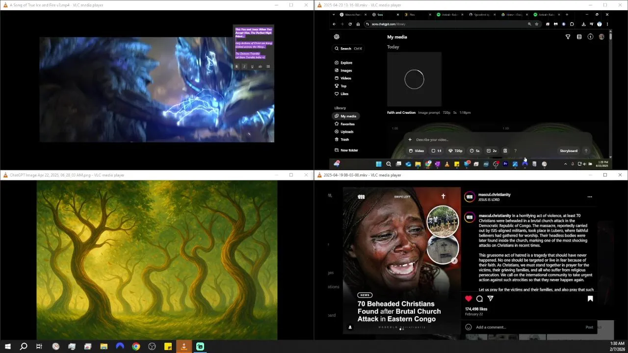Open the Sticky Notes taskbar icon
Viewport: 628px width, 353px height.
click(168, 347)
